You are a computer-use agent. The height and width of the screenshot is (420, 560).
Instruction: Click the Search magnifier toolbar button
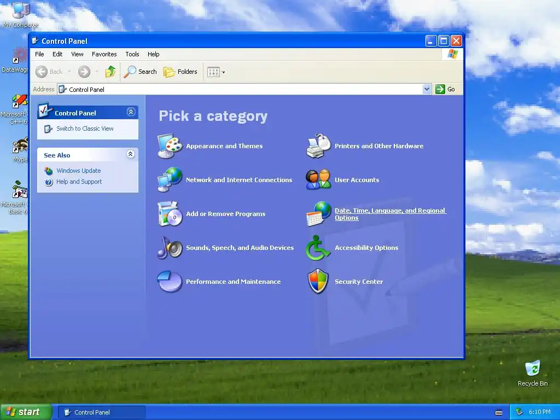[x=141, y=72]
